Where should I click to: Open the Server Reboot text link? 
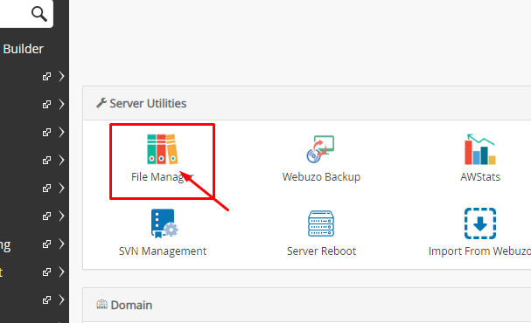[x=321, y=251]
